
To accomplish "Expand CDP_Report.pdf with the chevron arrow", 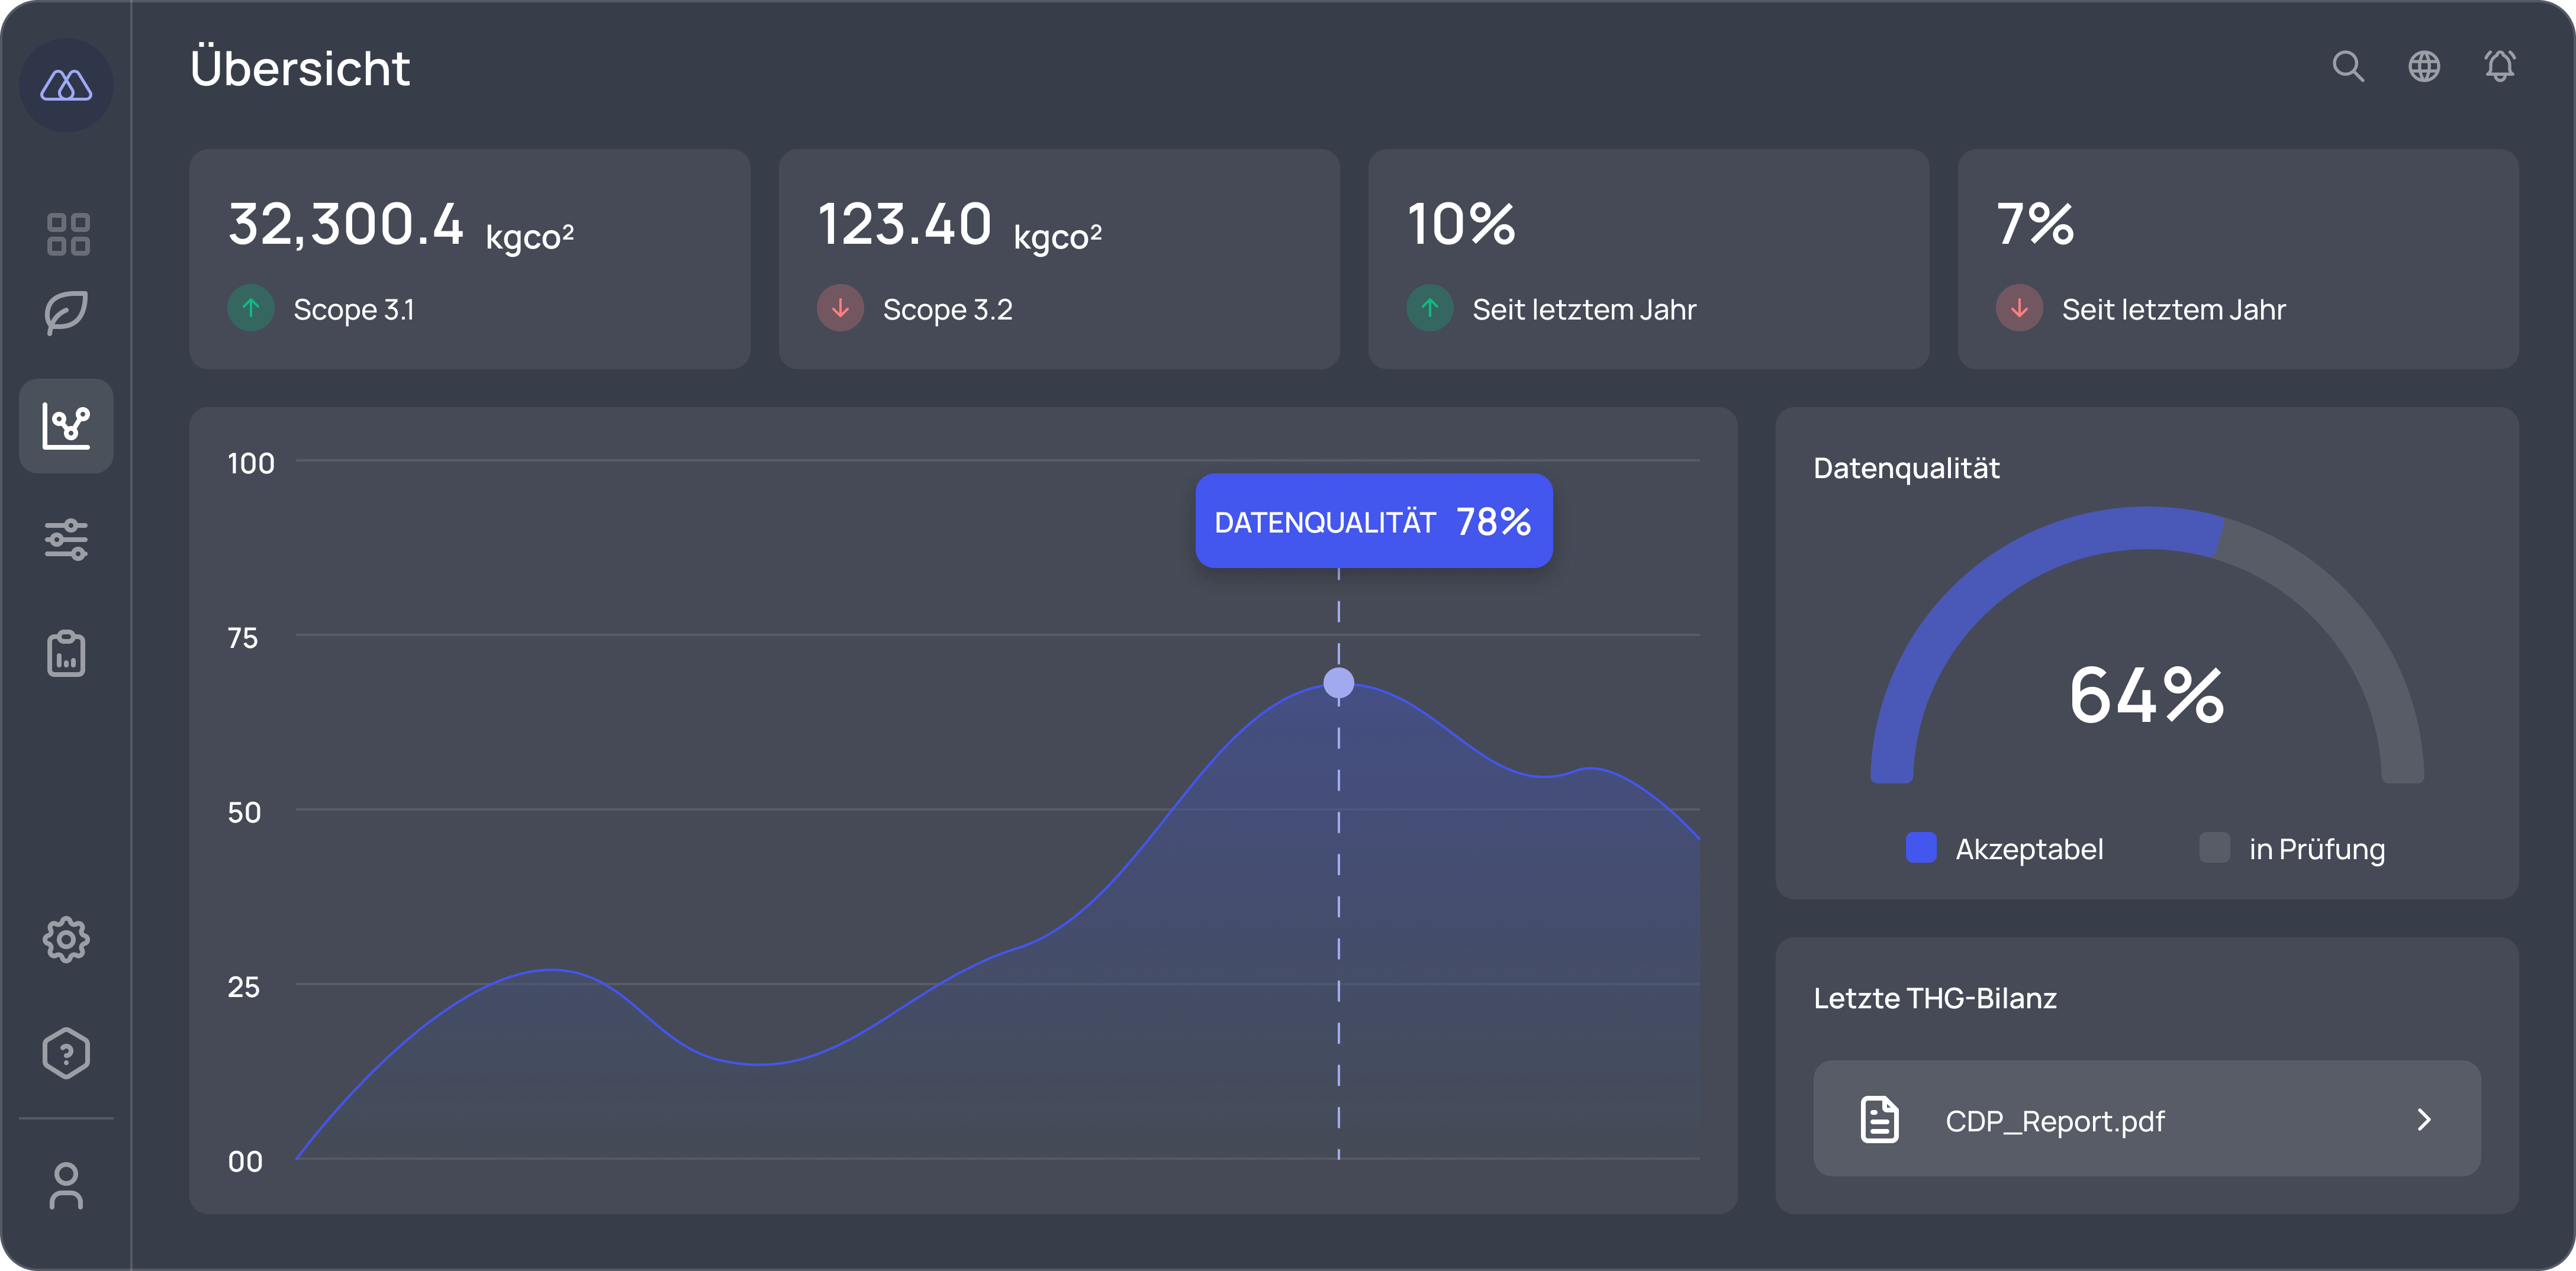I will tap(2424, 1119).
